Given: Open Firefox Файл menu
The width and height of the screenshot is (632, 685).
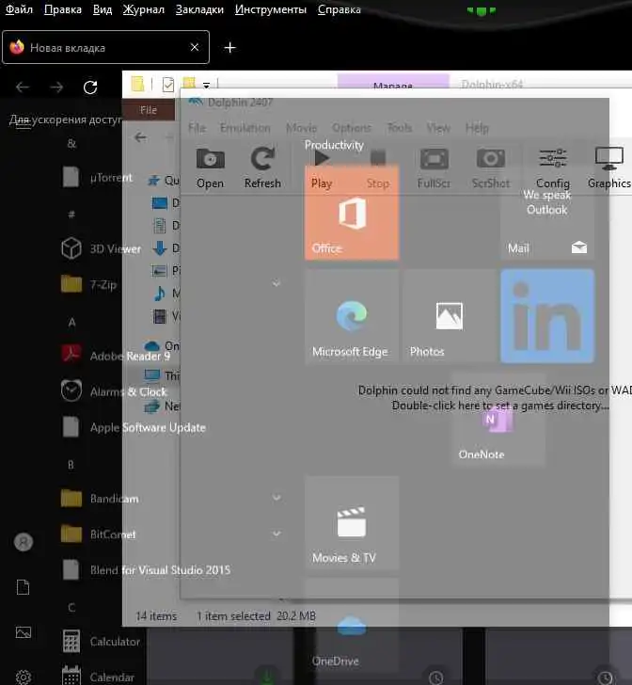Looking at the screenshot, I should (19, 9).
